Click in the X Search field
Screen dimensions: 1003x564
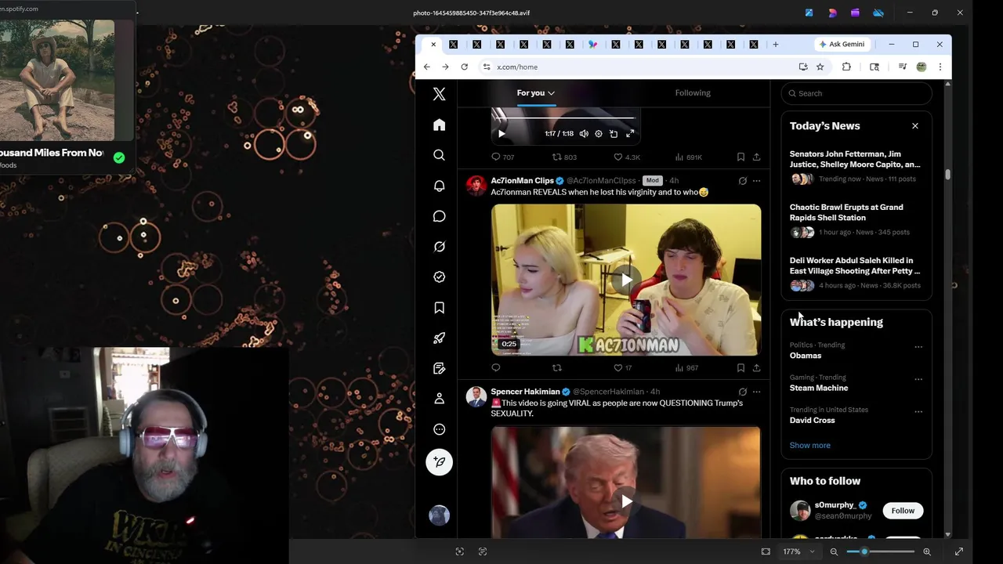pos(856,93)
